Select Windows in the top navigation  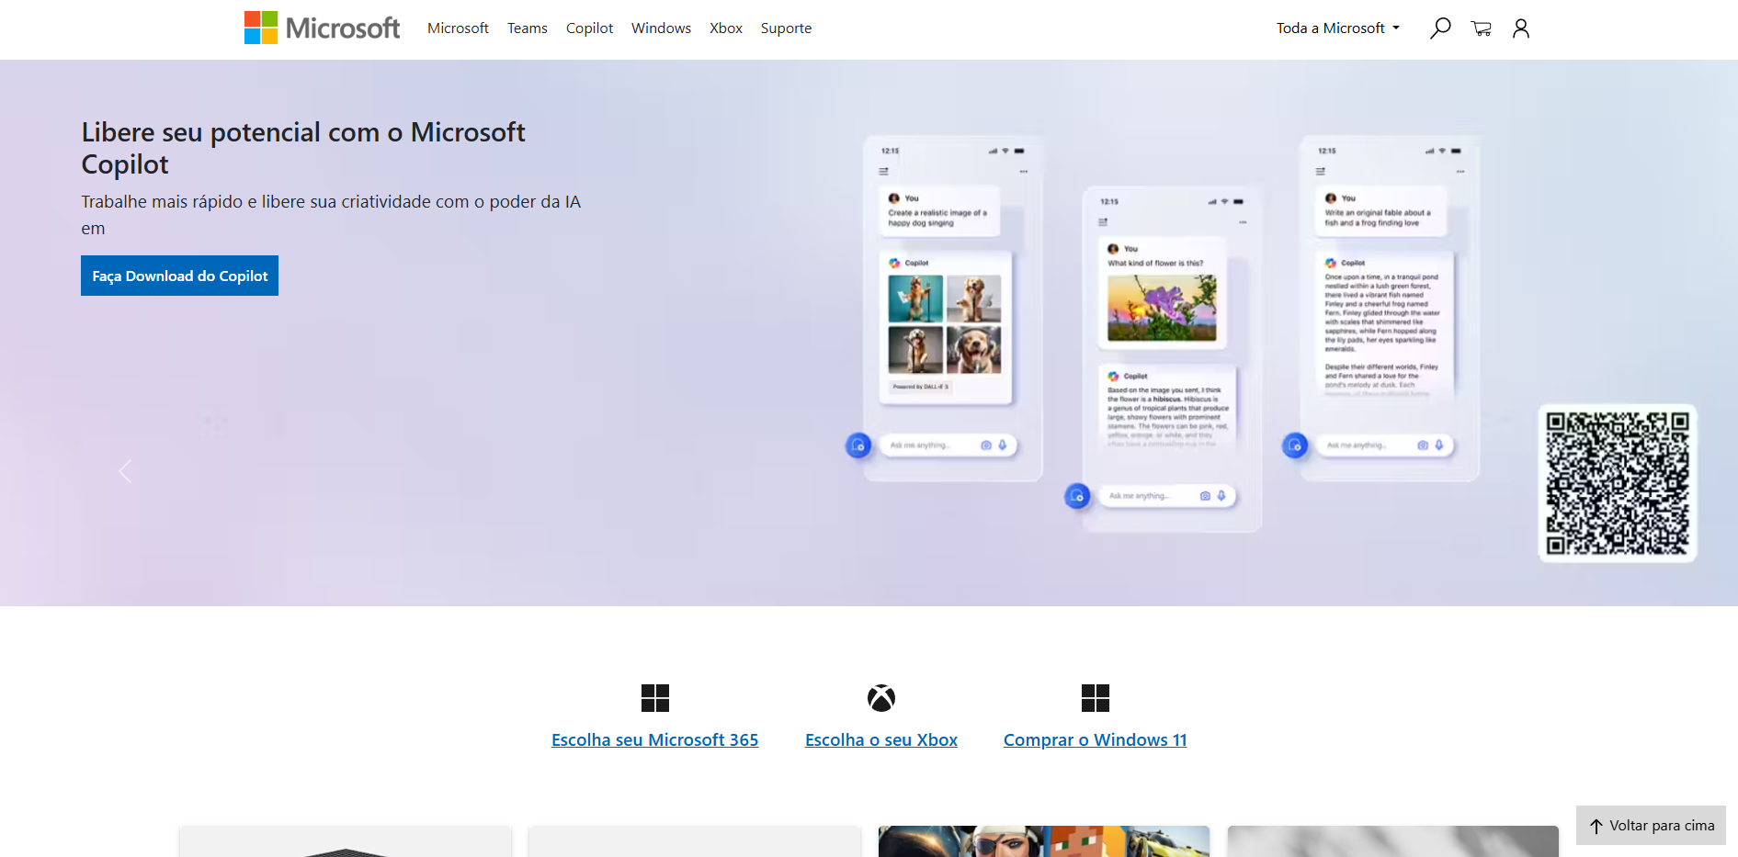coord(661,28)
